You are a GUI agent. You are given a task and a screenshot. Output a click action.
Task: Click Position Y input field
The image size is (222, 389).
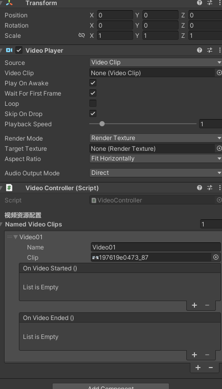[x=160, y=15]
